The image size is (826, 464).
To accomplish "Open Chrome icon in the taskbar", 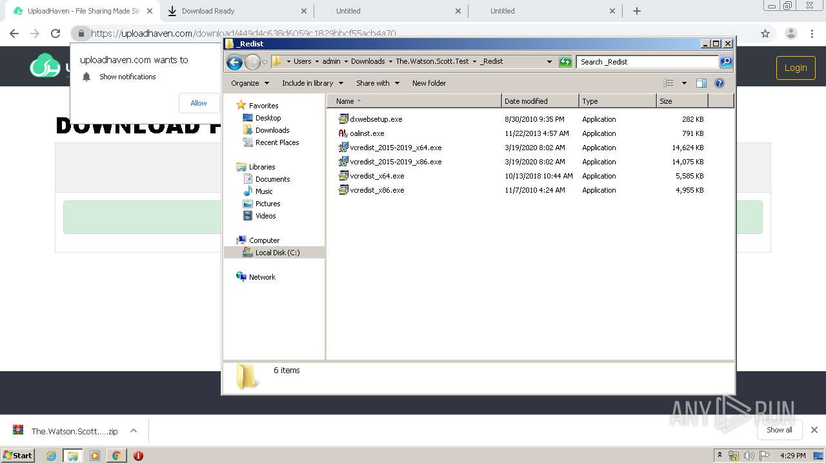I will [x=116, y=456].
